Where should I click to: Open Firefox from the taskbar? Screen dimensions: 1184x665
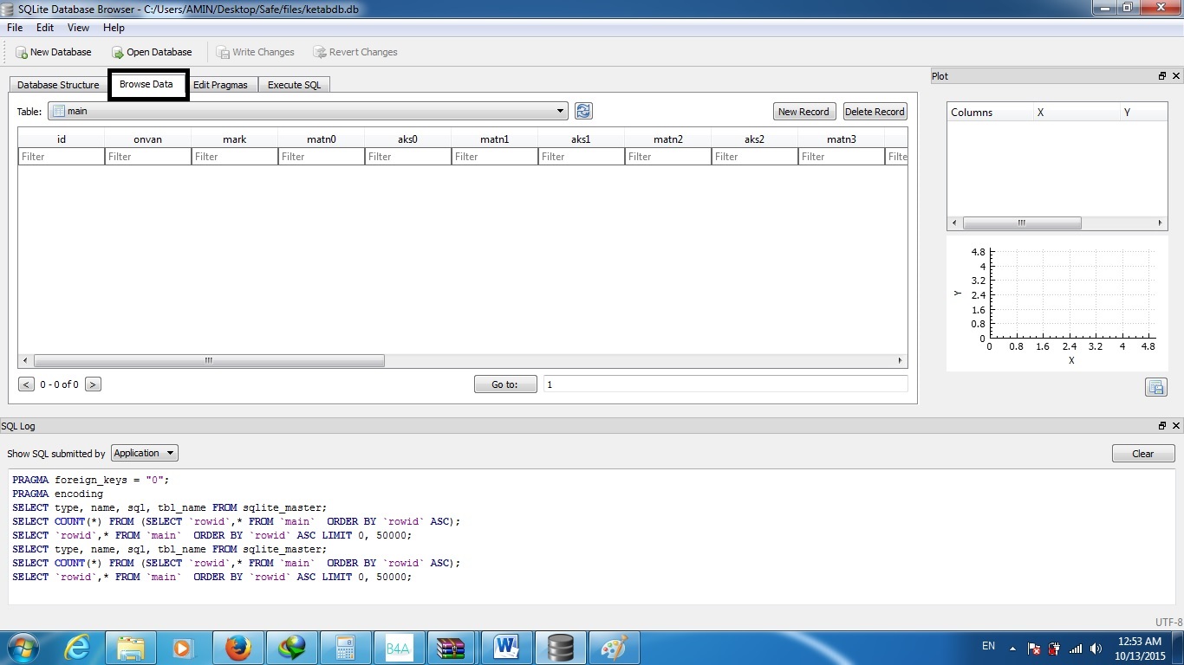pyautogui.click(x=237, y=647)
